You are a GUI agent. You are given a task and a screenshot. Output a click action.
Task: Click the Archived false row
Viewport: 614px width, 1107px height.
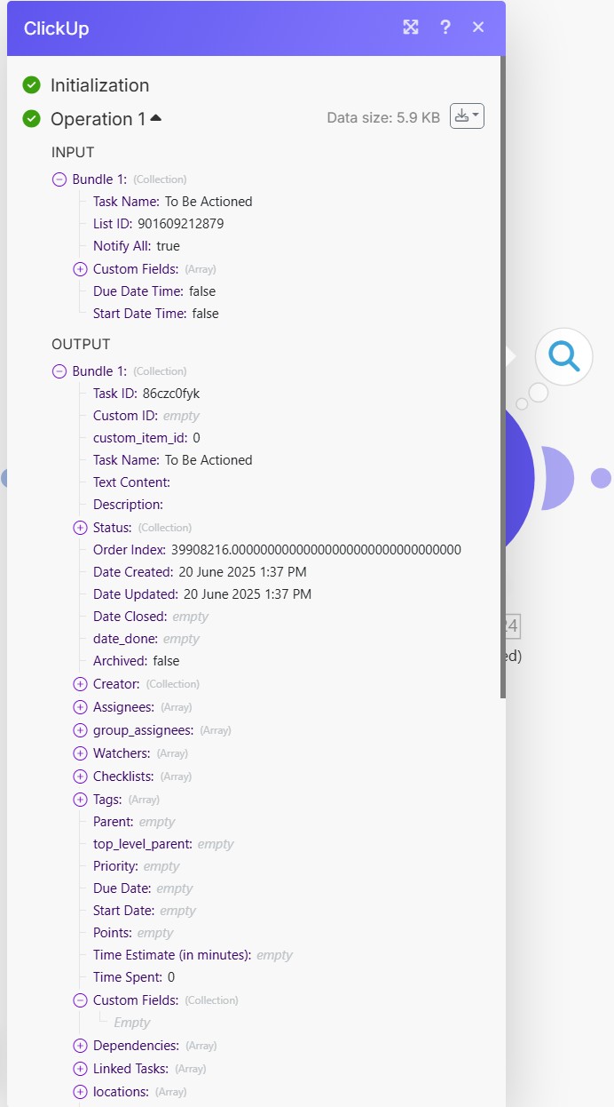point(136,661)
